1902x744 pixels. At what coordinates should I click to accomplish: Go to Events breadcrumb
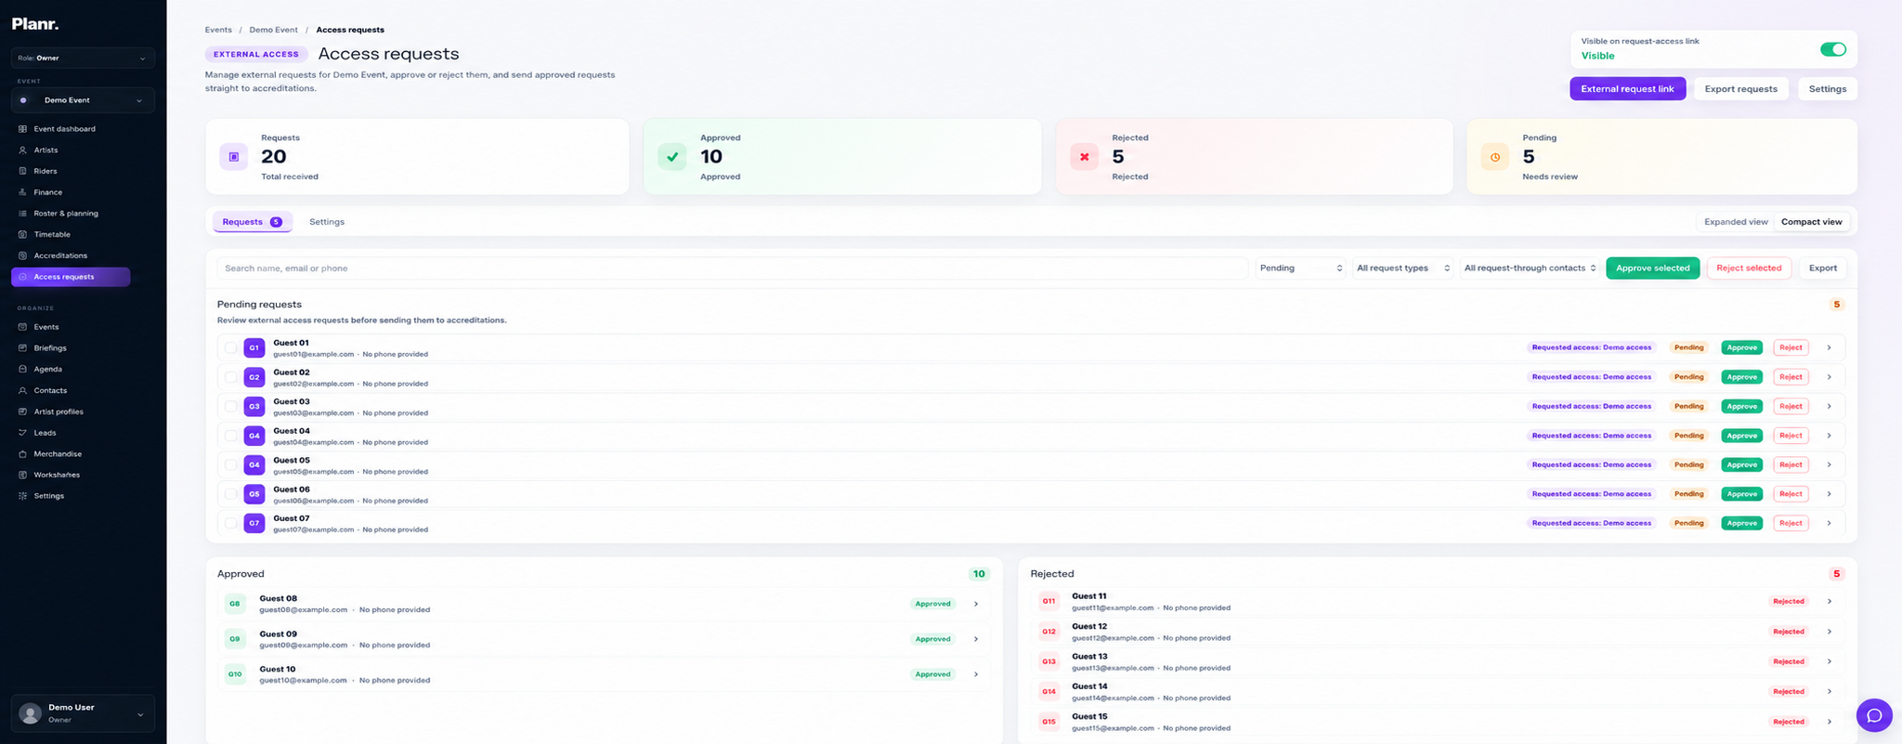[x=218, y=30]
